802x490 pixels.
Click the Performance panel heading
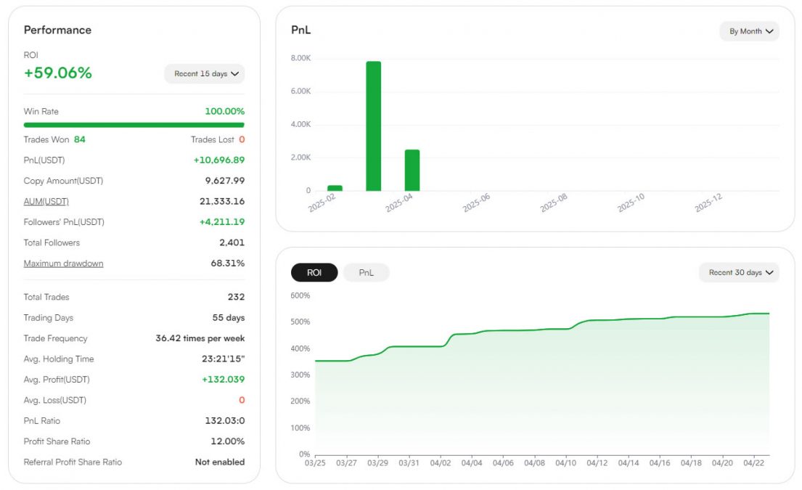click(x=57, y=30)
